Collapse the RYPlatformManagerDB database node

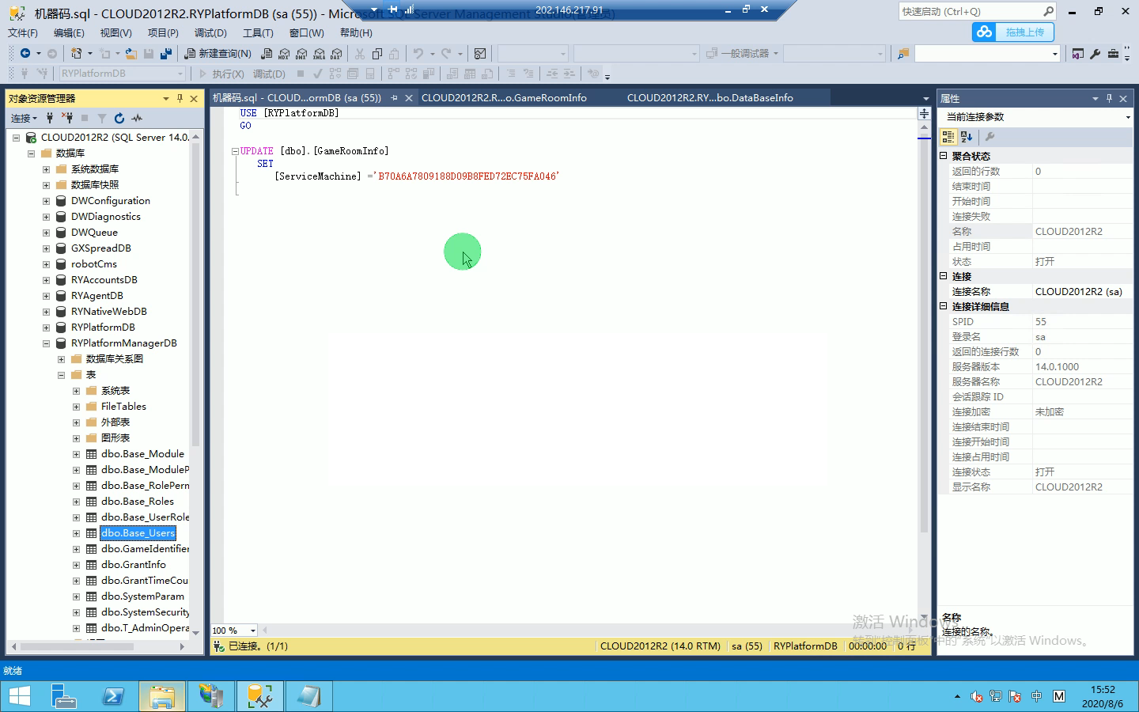tap(46, 343)
